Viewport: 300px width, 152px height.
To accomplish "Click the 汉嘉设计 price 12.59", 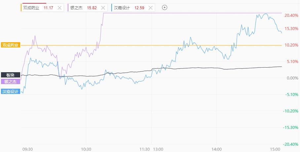I will click(x=139, y=8).
